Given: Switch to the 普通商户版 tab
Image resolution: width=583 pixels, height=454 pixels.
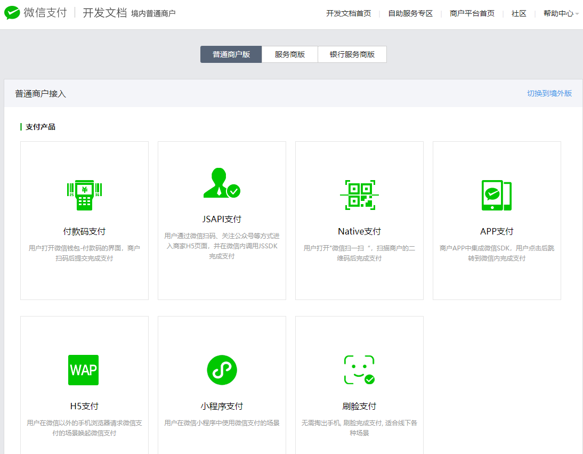Looking at the screenshot, I should [231, 54].
